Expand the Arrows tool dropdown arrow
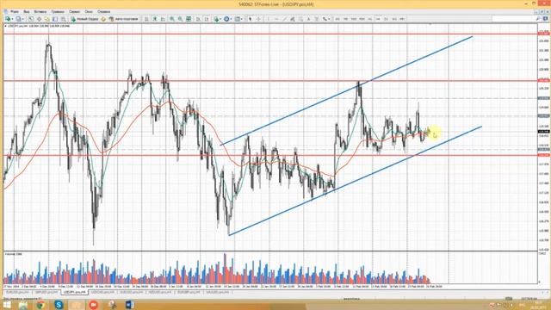Viewport: 551px width, 310px height. click(329, 19)
